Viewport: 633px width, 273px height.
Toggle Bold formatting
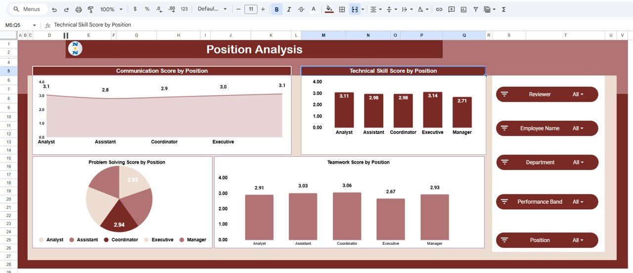[x=276, y=9]
